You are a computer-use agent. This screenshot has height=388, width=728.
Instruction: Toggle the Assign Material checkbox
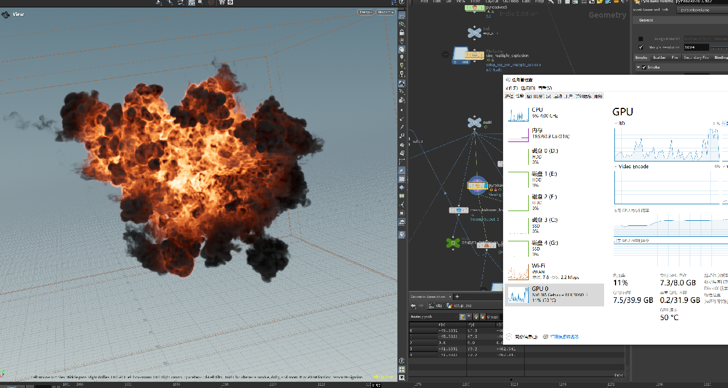click(x=641, y=39)
